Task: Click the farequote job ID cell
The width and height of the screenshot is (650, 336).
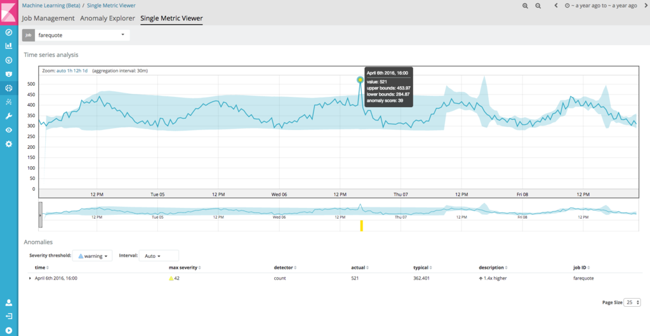Action: 583,278
